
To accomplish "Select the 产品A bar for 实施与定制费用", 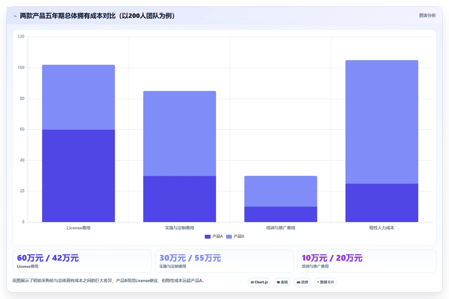I will (x=180, y=199).
